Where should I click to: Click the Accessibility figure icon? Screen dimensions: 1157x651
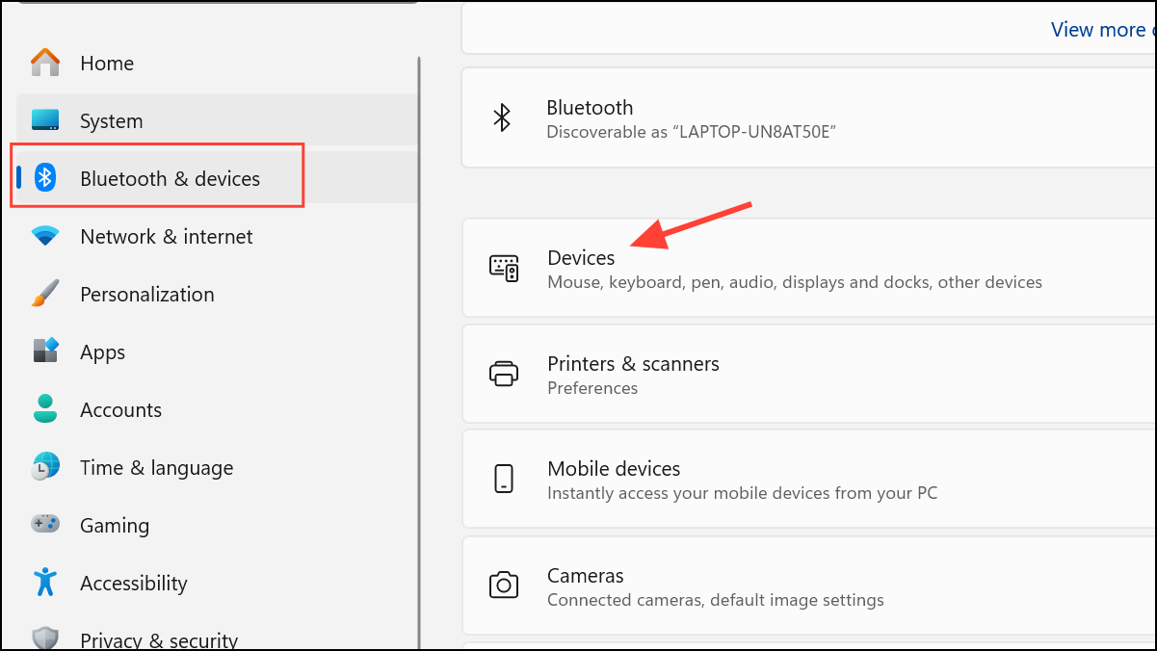45,582
